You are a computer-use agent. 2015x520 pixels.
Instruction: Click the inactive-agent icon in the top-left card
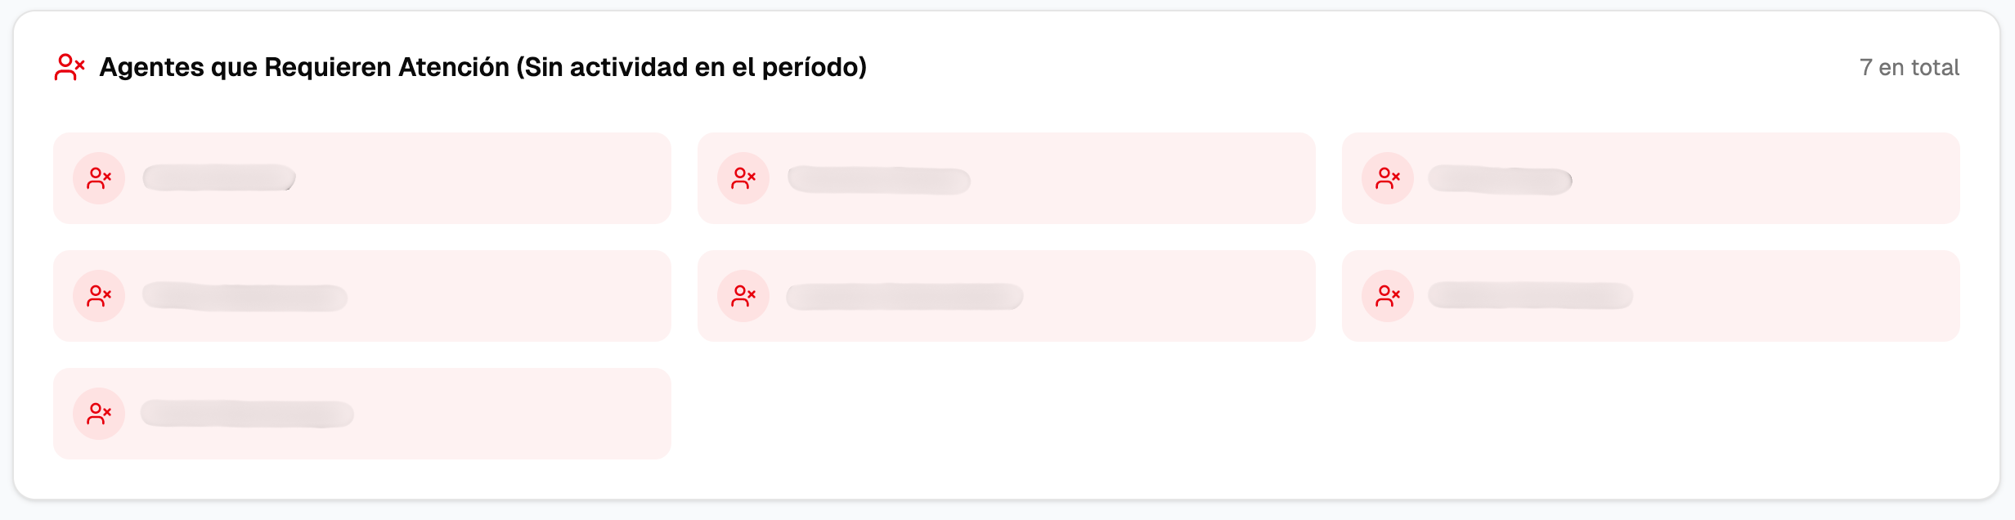pyautogui.click(x=99, y=178)
